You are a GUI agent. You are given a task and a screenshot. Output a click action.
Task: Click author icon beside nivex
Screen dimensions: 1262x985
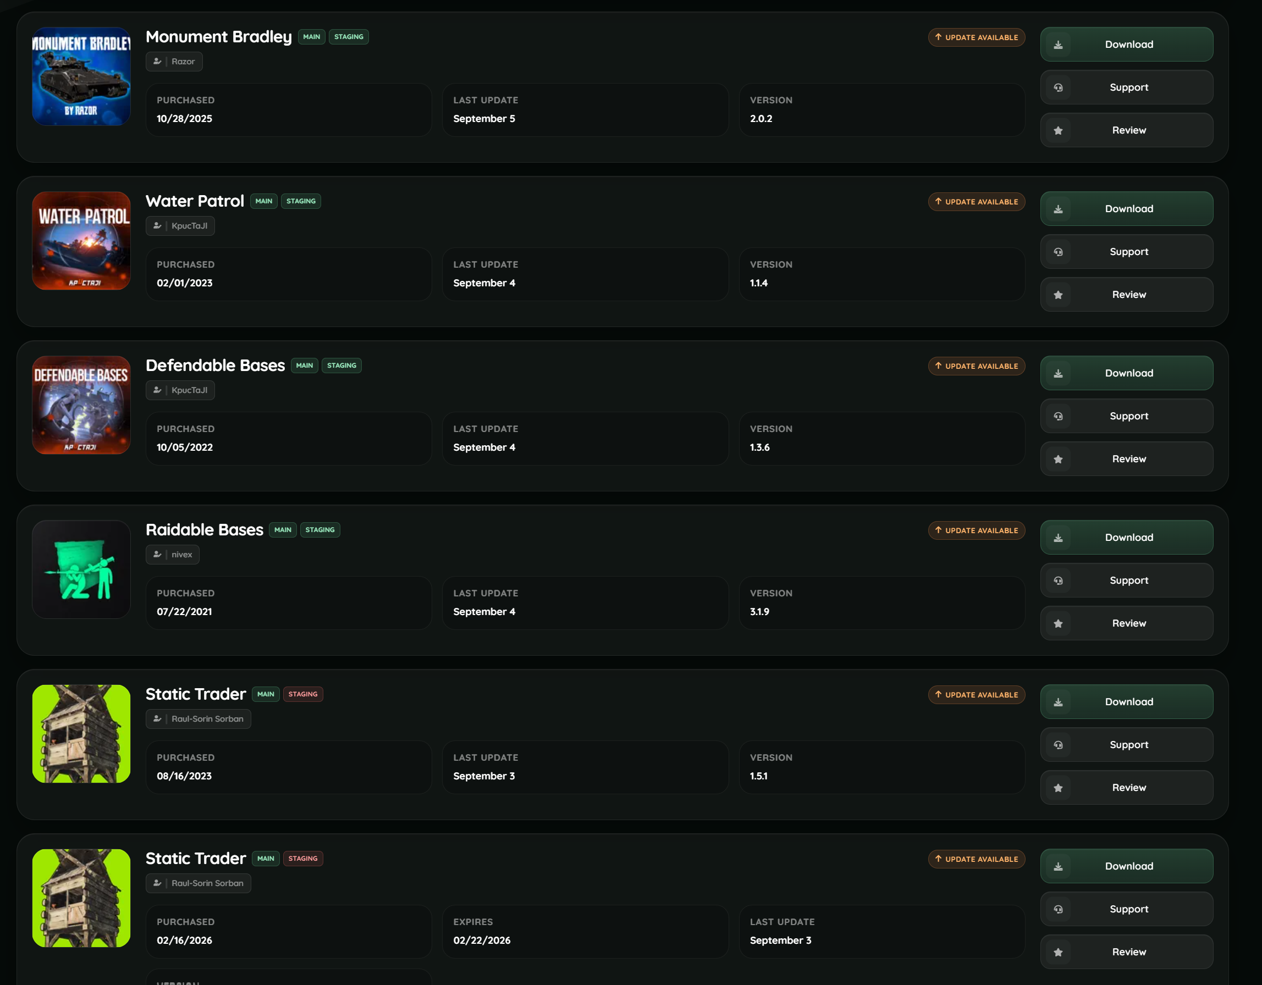click(157, 555)
